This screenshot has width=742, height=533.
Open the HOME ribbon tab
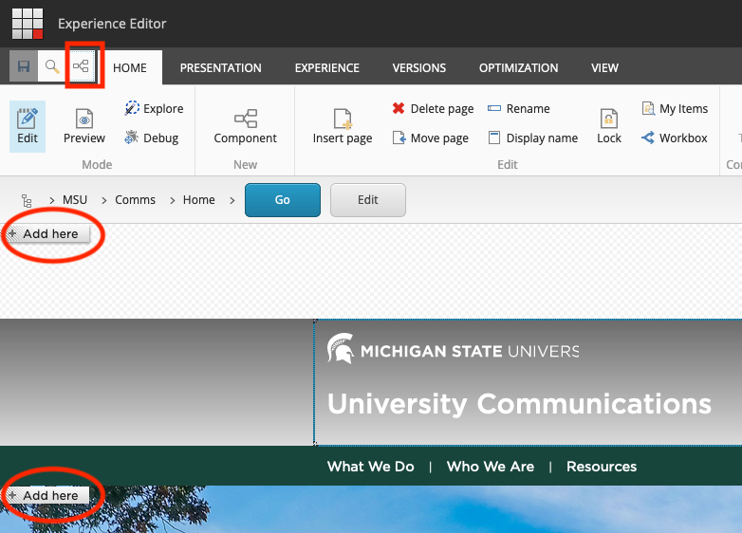coord(130,67)
